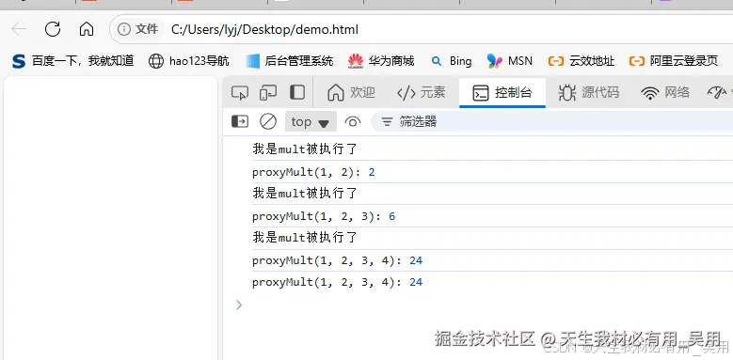
Task: Toggle device emulation mode in DevTools
Action: click(268, 92)
